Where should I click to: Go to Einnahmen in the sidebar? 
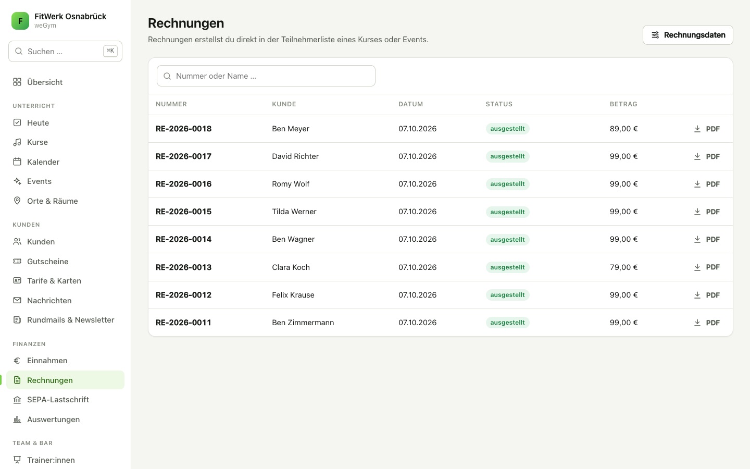(x=65, y=360)
